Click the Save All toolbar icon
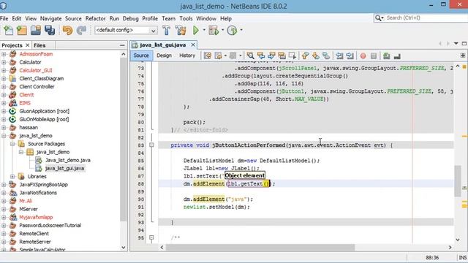 click(x=50, y=30)
